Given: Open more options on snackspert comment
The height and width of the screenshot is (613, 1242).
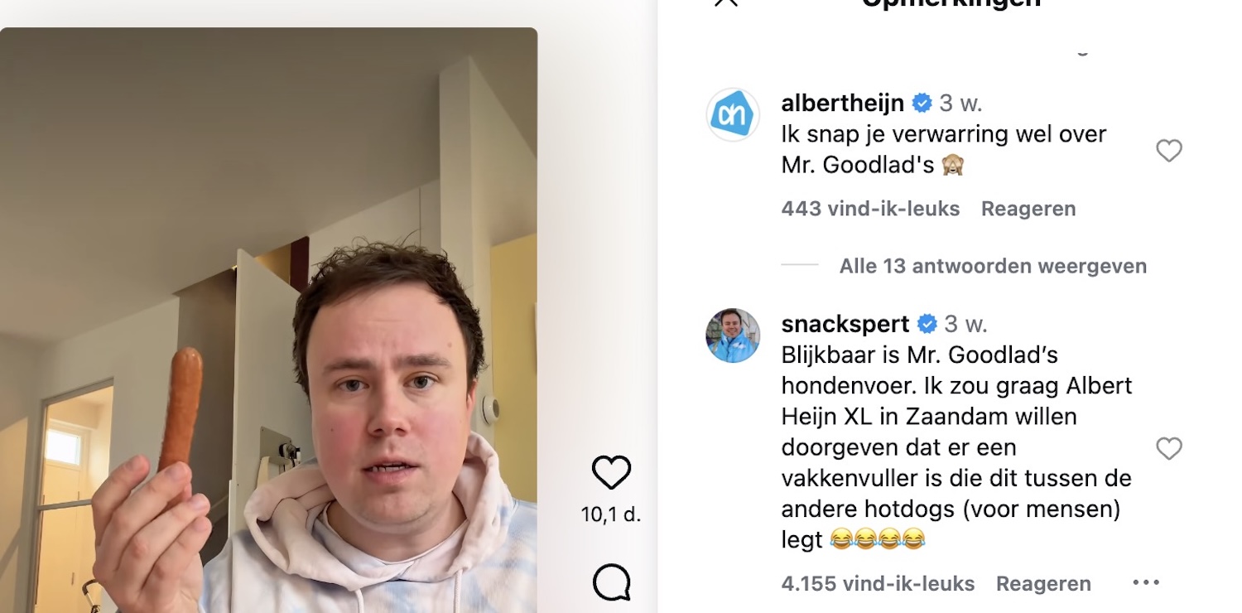Looking at the screenshot, I should click(x=1146, y=583).
